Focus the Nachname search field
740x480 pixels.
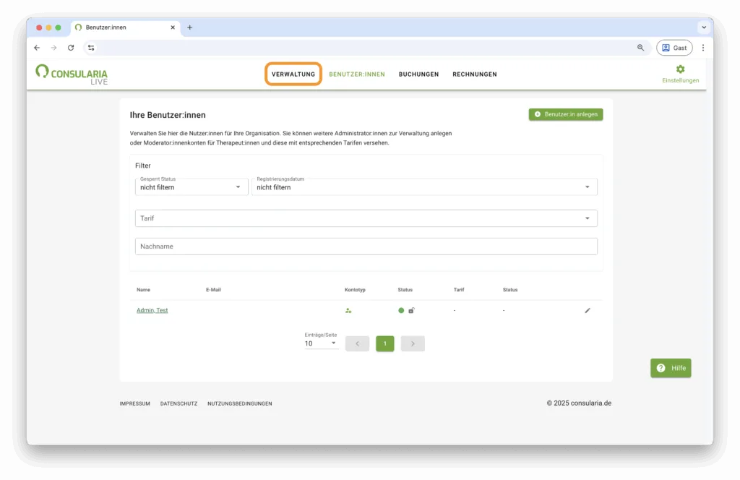click(x=366, y=247)
